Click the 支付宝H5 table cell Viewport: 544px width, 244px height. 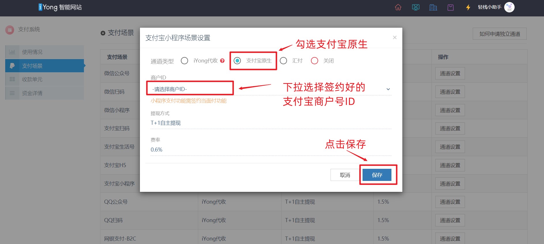click(115, 165)
